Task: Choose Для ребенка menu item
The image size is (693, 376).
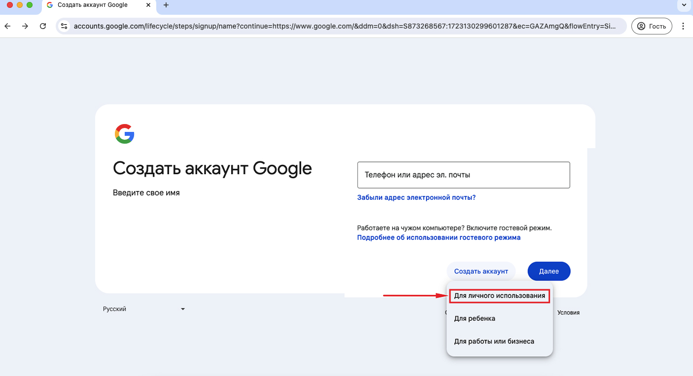Action: [499, 318]
